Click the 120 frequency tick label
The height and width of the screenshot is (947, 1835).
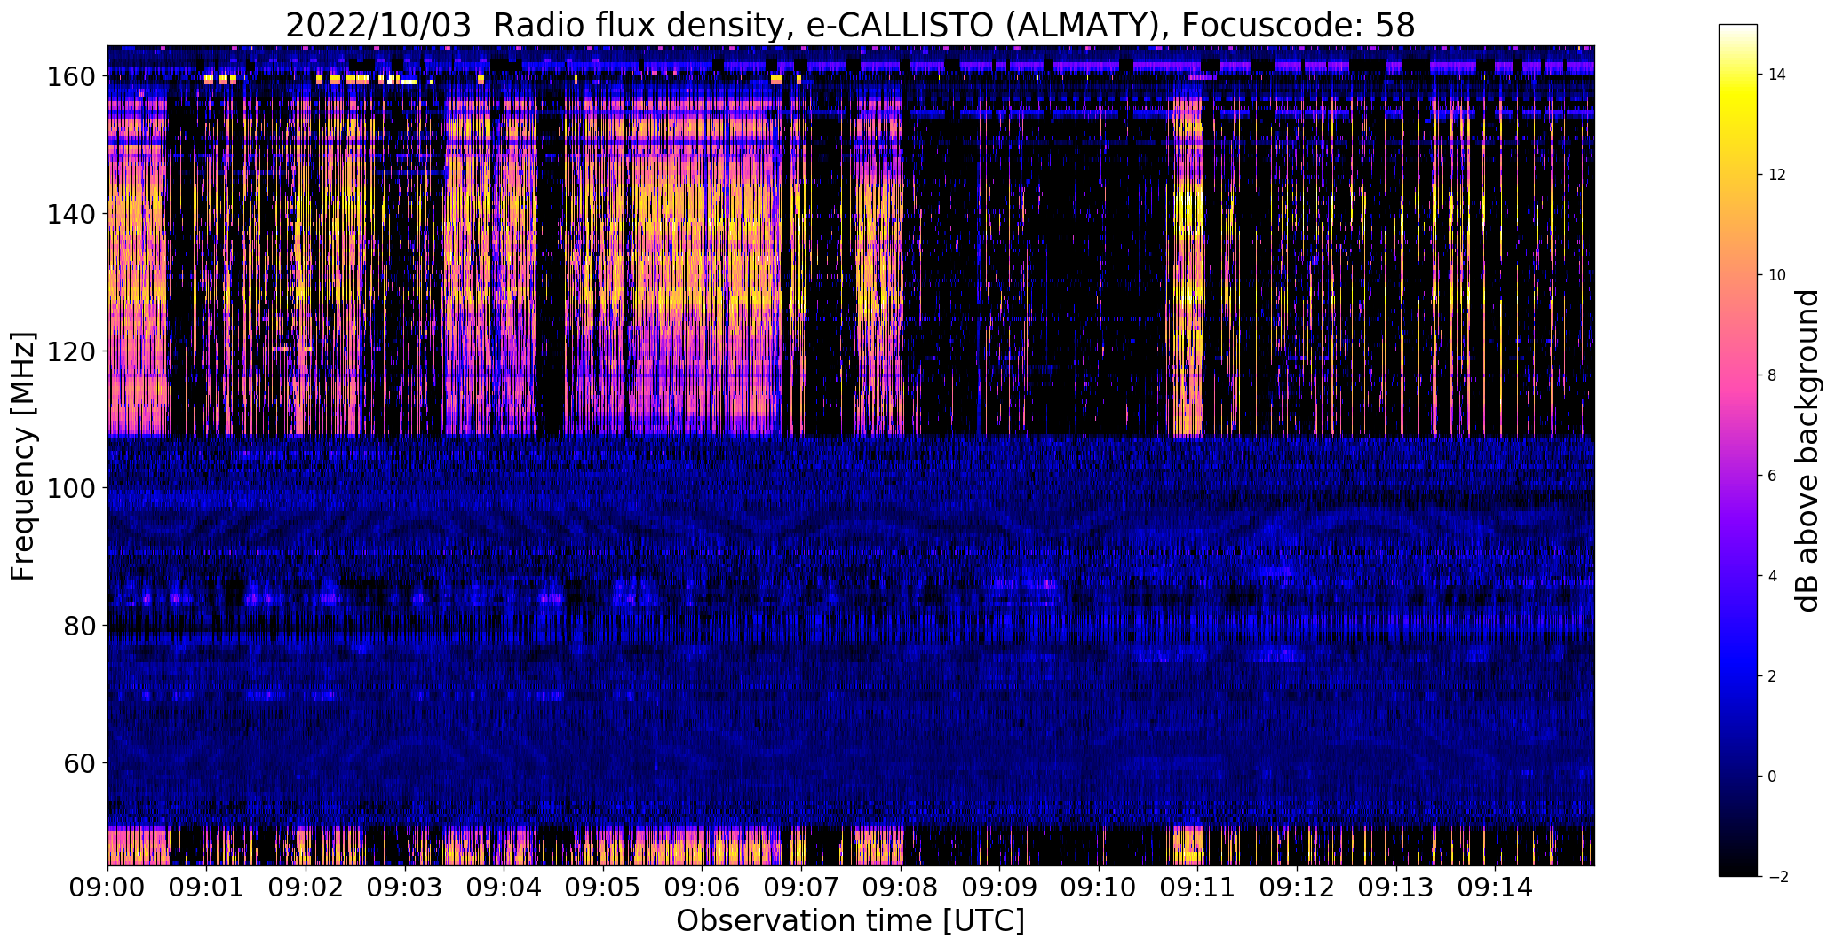point(71,351)
